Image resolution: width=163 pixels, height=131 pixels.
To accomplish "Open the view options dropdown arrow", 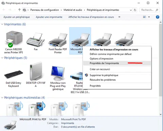I will tap(149, 17).
